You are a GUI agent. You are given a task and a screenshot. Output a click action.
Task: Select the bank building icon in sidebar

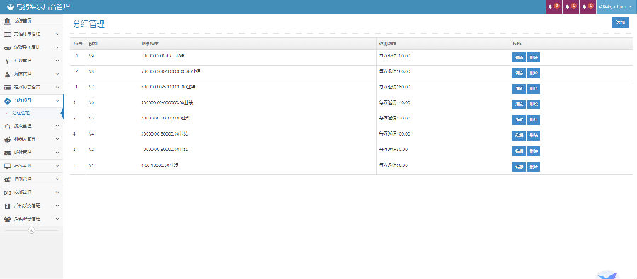click(7, 20)
